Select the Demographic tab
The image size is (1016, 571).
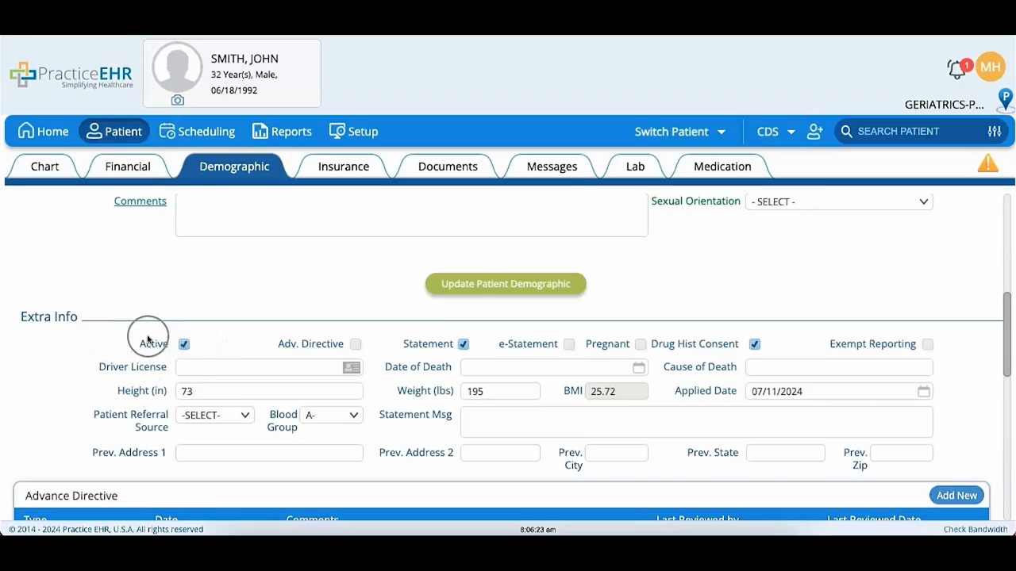(x=234, y=167)
